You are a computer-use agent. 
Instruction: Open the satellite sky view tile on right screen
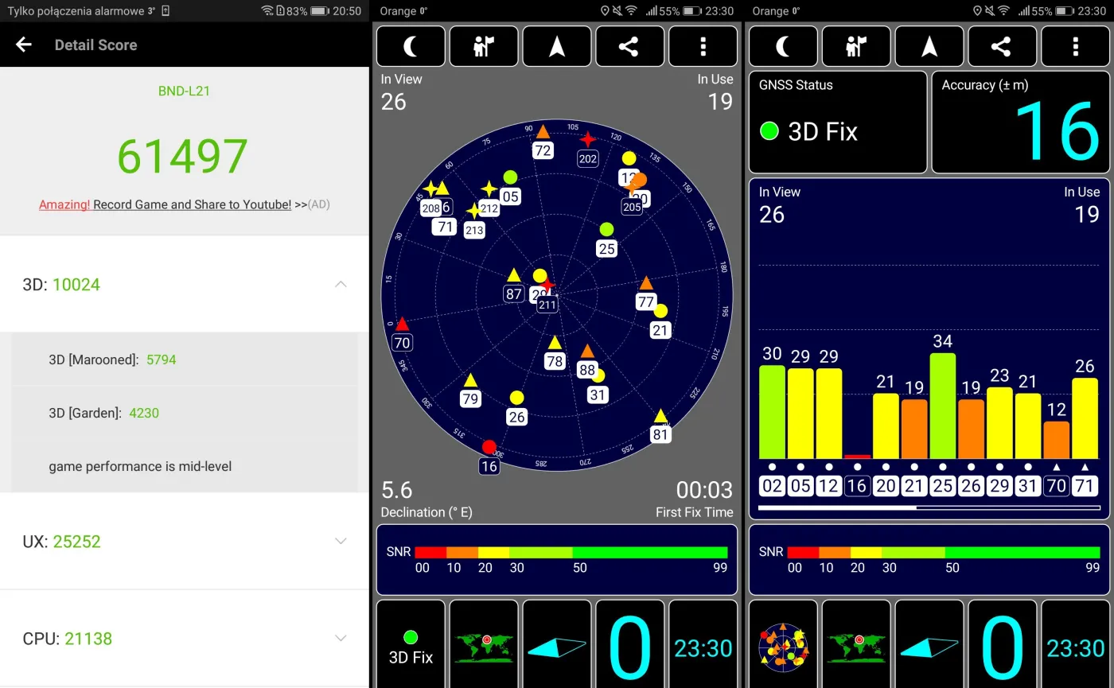click(x=783, y=643)
